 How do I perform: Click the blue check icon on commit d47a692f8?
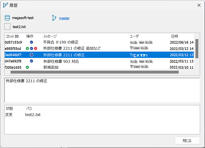tap(31, 61)
